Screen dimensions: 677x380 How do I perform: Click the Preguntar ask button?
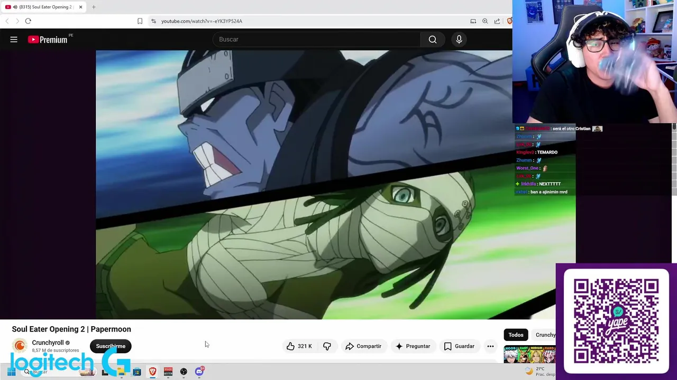coord(413,346)
